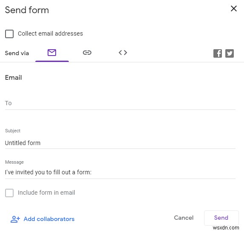
Task: Click the Email section heading
Action: 13,78
